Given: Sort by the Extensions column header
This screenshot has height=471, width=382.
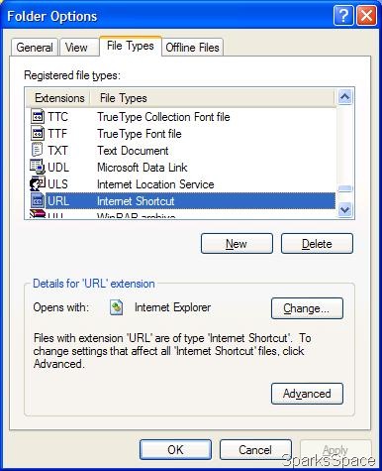Looking at the screenshot, I should click(58, 98).
